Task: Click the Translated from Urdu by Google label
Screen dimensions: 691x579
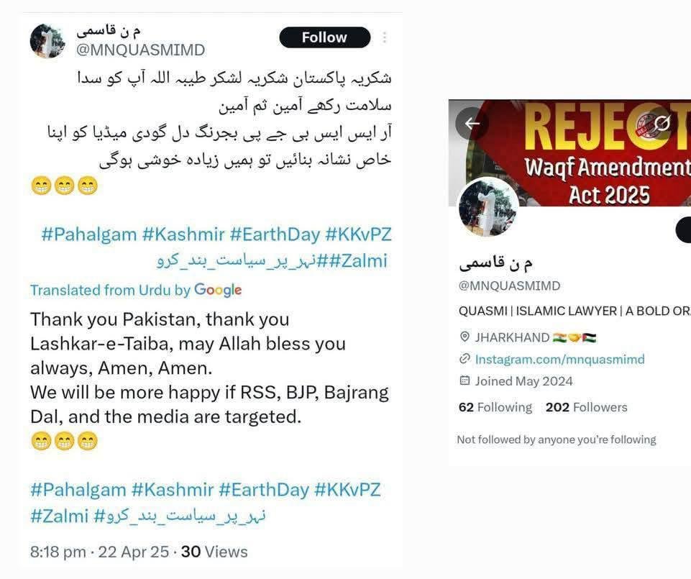Action: click(136, 290)
